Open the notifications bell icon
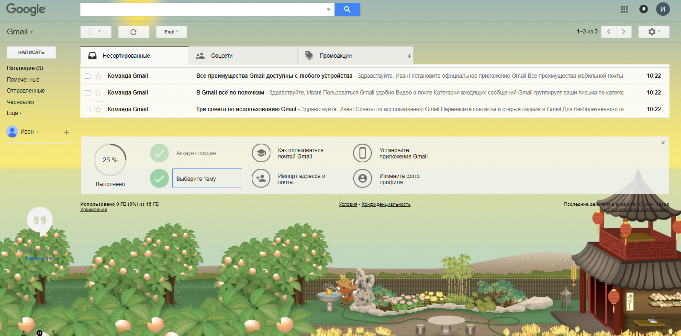 pos(644,9)
